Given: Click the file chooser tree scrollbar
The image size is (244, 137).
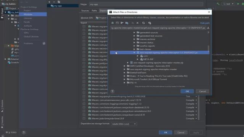Looking at the screenshot, I should click(209, 48).
